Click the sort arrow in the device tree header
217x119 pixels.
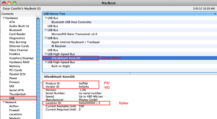tap(215, 14)
